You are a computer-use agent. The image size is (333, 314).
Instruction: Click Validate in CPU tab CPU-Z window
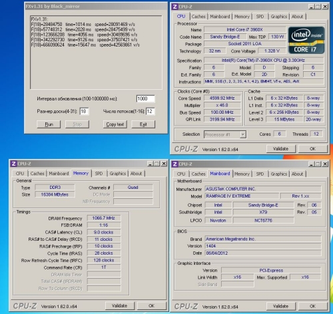[281, 148]
